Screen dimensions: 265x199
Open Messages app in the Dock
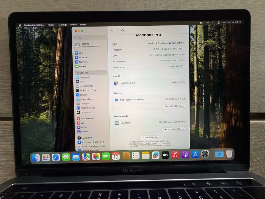66,157
